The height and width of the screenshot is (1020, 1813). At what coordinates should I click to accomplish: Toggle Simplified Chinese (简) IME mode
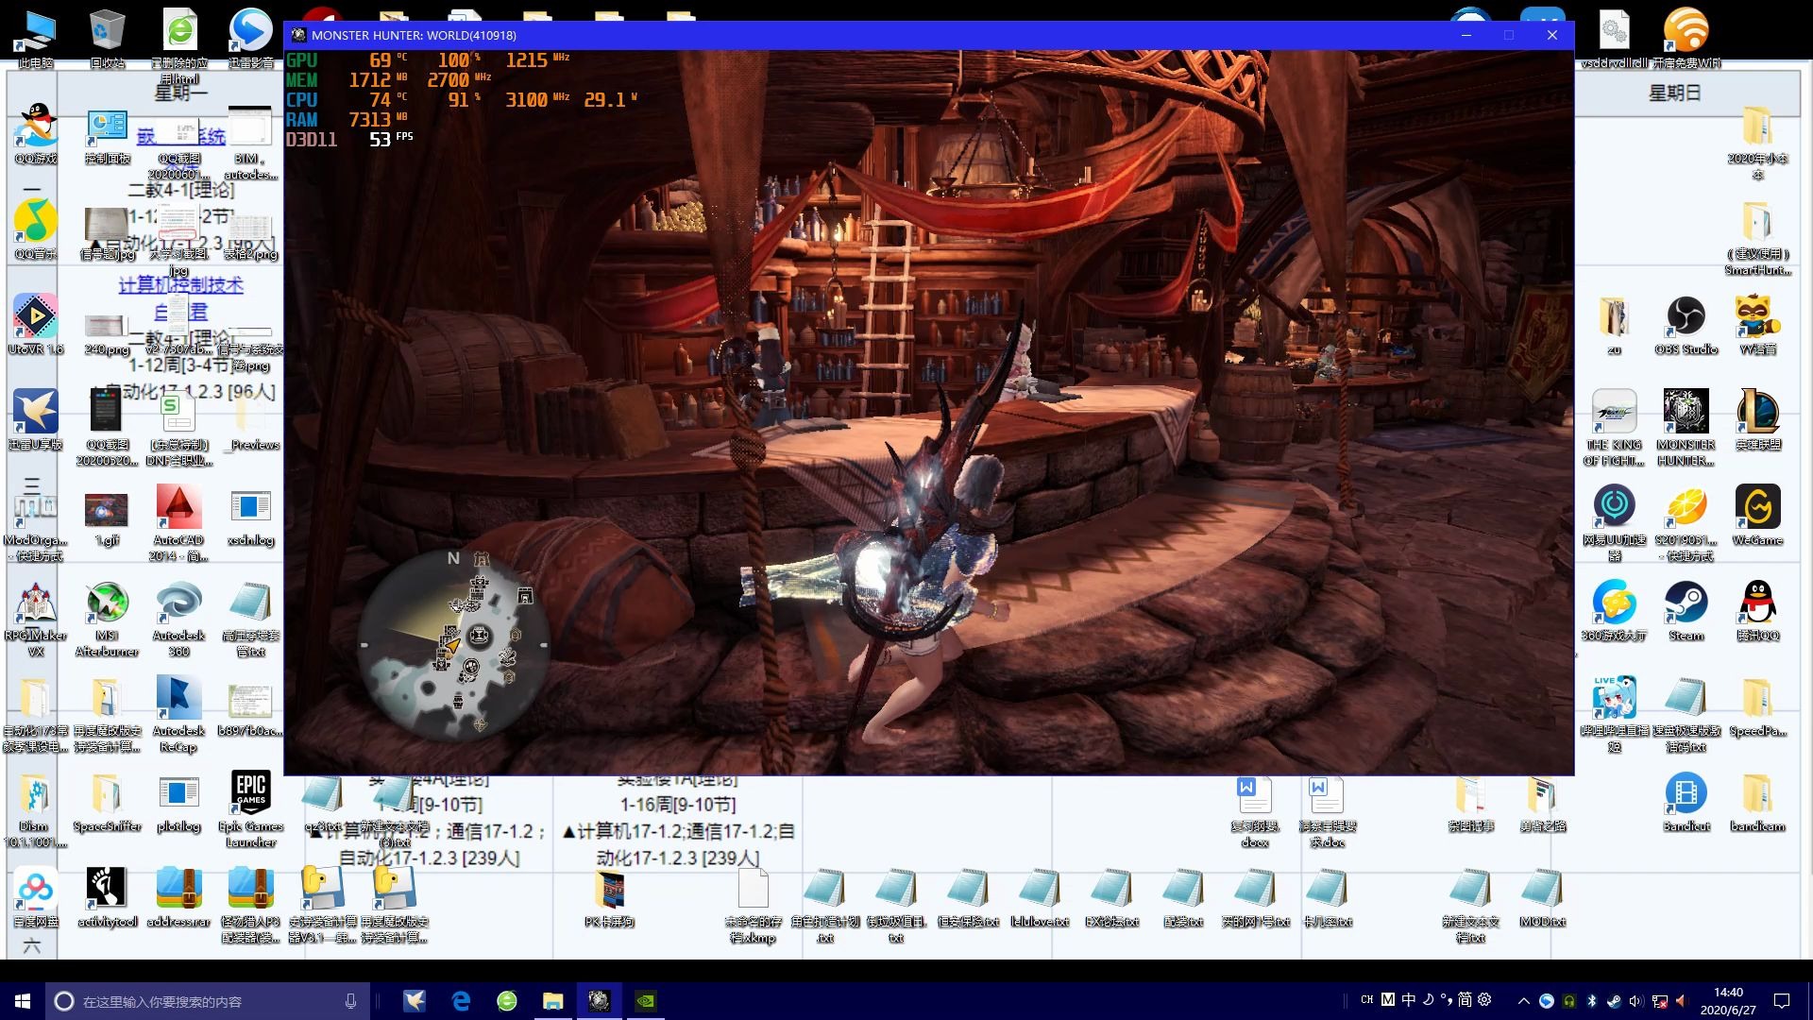coord(1465,999)
